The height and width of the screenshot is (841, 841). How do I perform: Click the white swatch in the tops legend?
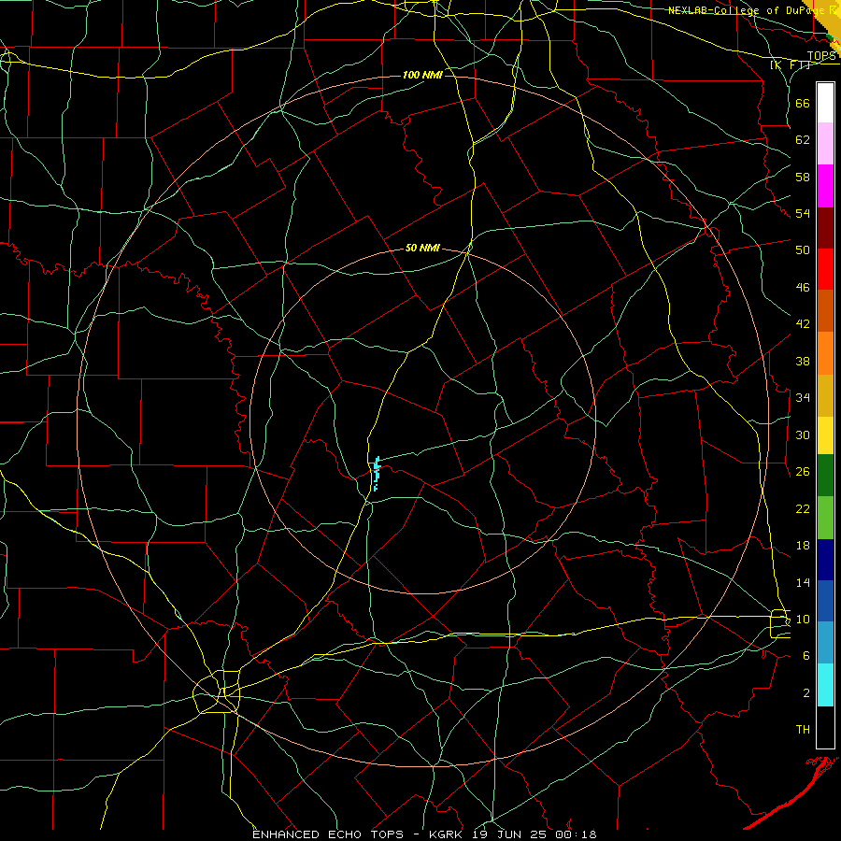pos(825,103)
